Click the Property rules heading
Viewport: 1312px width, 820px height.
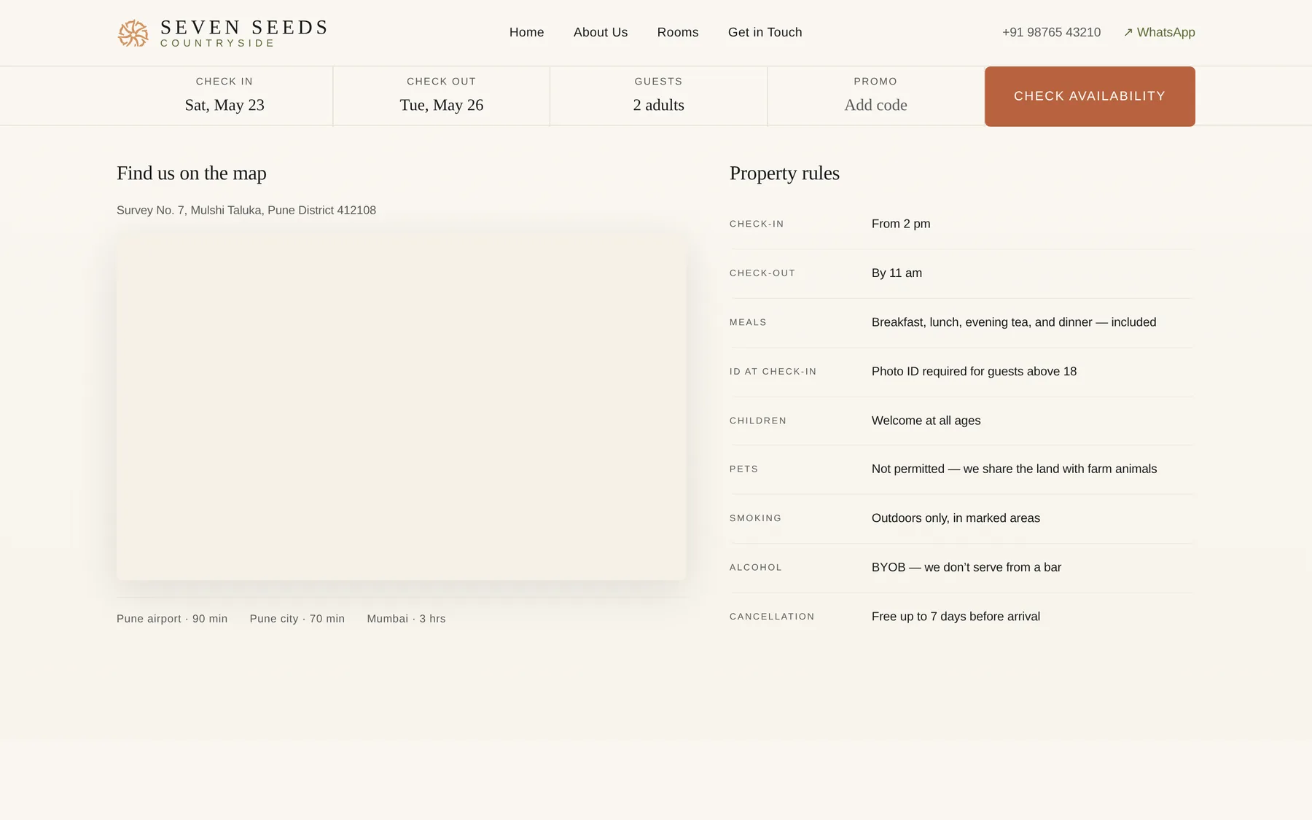pyautogui.click(x=784, y=173)
